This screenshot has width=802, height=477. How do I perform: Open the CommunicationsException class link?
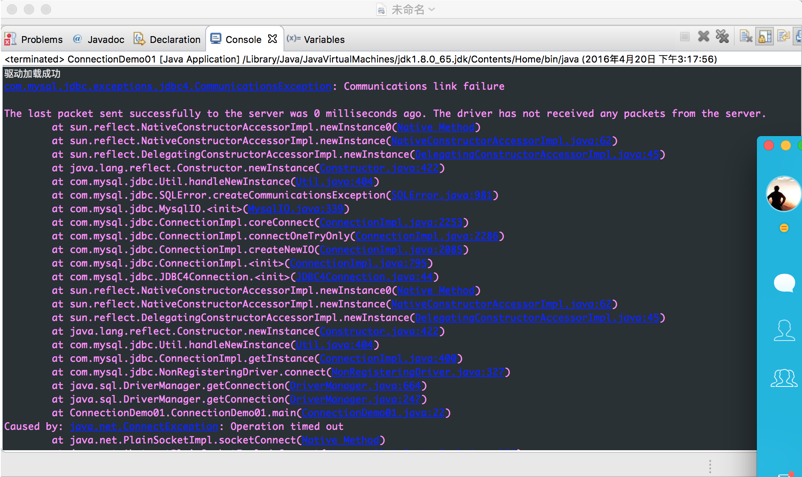click(x=168, y=87)
